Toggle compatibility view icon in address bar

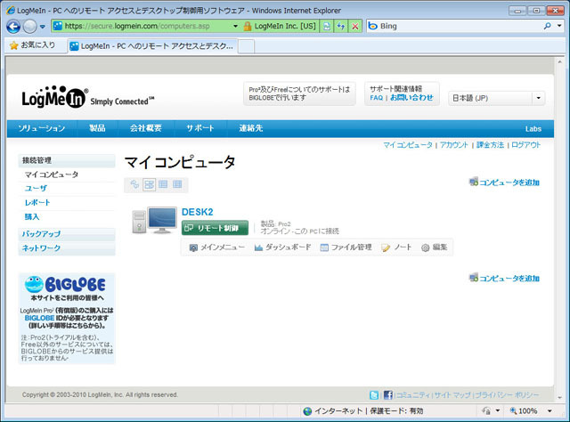click(x=327, y=26)
